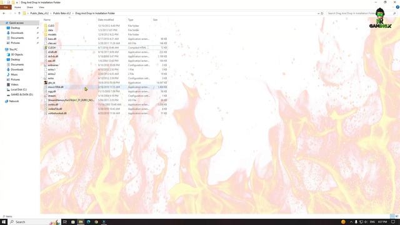Screen dimensions: 400x225
Task: Select the models folder icon
Action: pyautogui.click(x=46, y=34)
